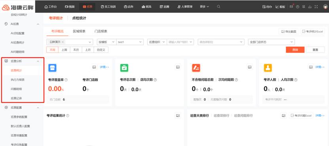Remove the 云眸演示 tag with its x
329x146 pixels.
pos(63,42)
